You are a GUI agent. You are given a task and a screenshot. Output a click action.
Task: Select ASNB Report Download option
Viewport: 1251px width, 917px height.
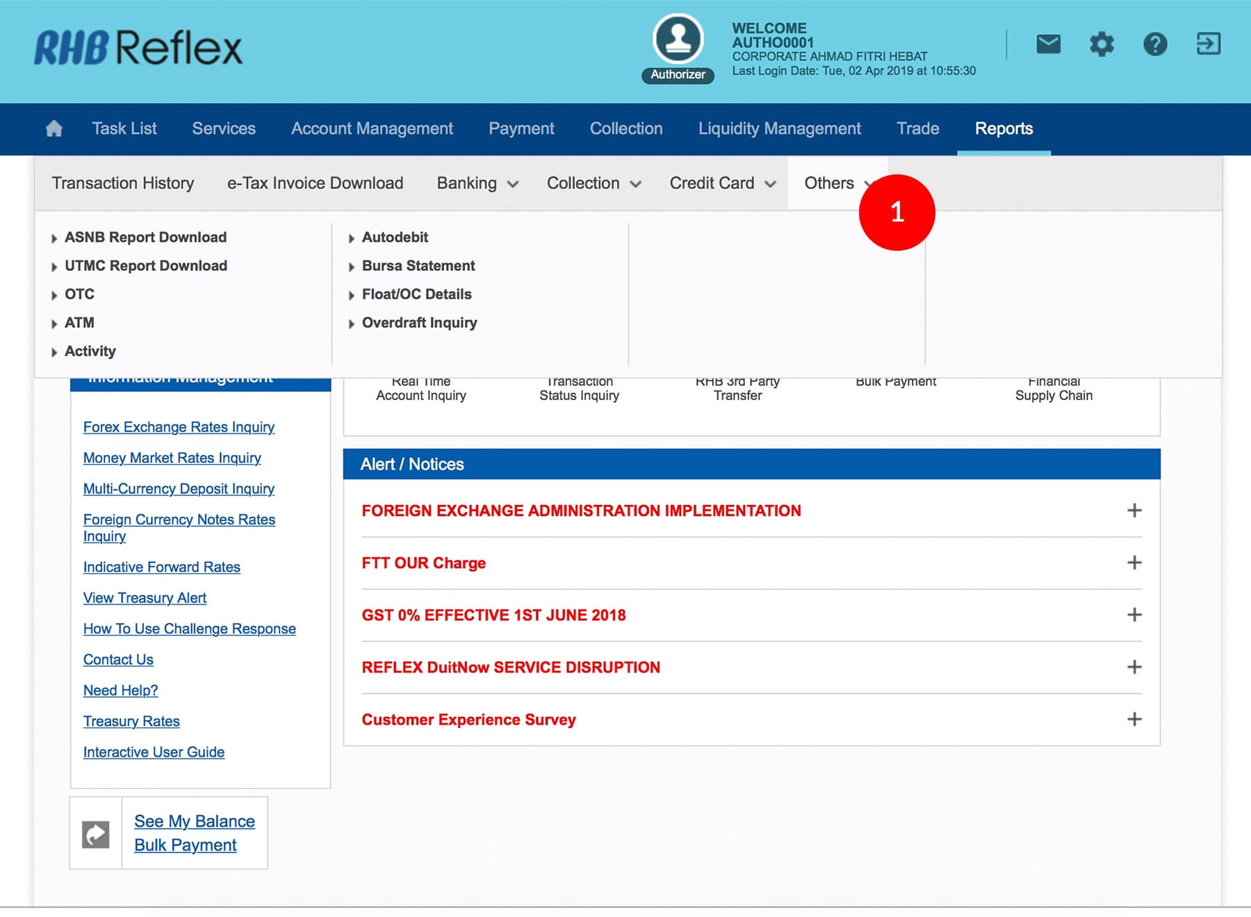click(145, 238)
